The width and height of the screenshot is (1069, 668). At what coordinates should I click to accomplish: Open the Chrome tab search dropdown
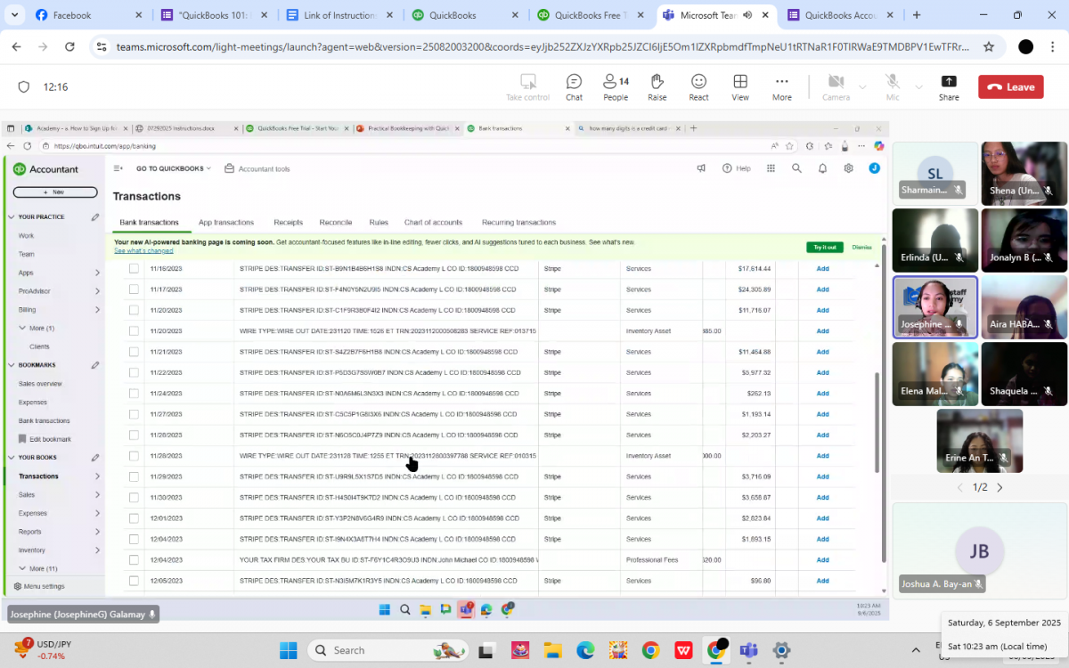point(14,15)
